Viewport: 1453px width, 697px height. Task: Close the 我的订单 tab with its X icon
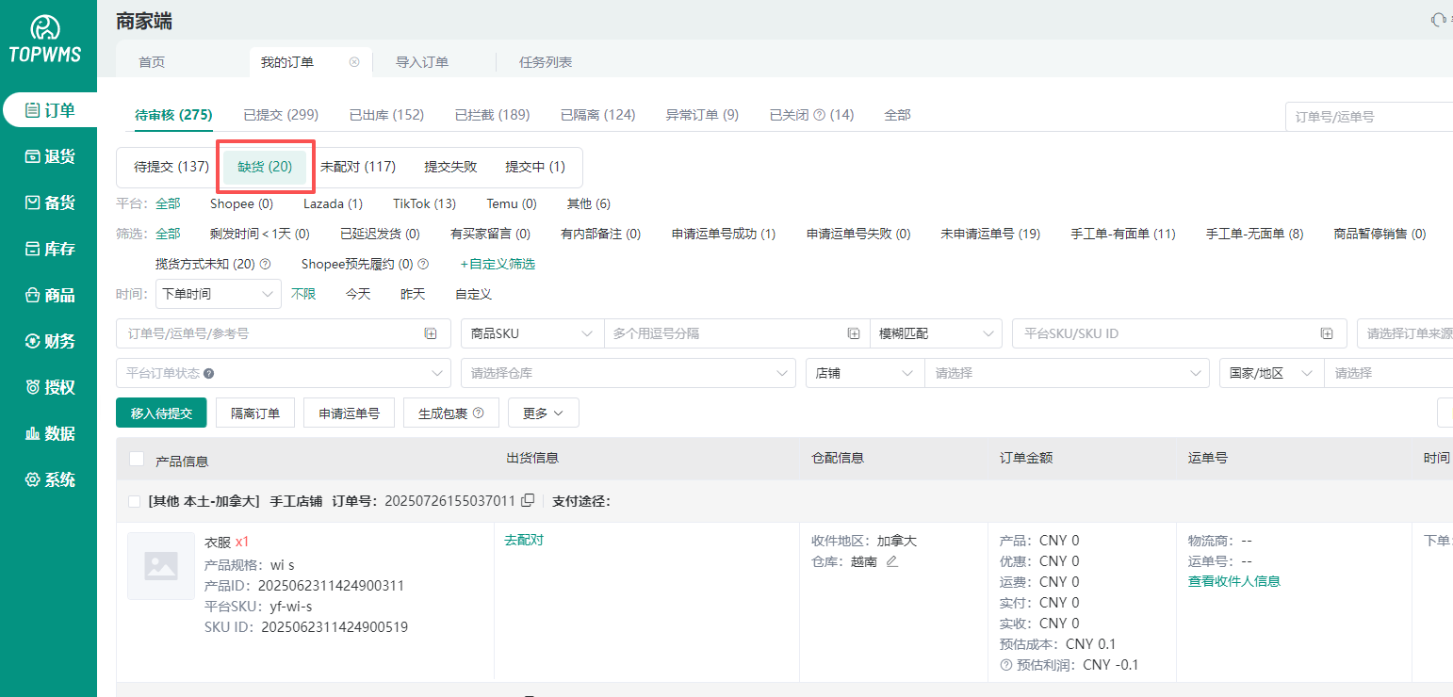tap(354, 62)
